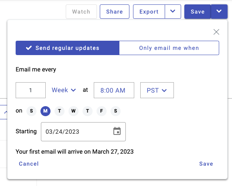Expand the Export options arrow
Image resolution: width=232 pixels, height=186 pixels.
click(173, 12)
